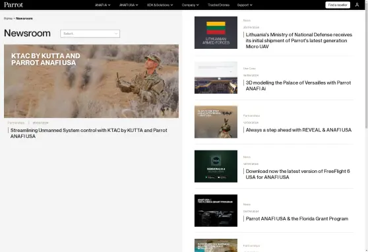The image size is (368, 252).
Task: Read Parrot ANAFI USA Florida Grant Program article
Action: point(297,218)
